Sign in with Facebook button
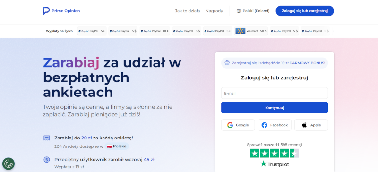 pos(275,125)
